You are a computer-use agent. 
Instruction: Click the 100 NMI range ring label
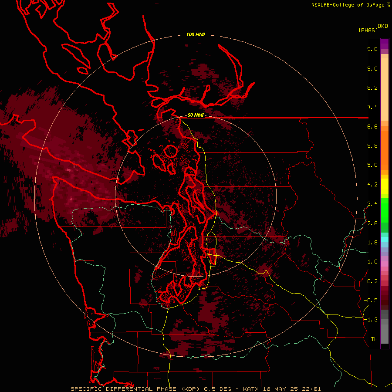[196, 34]
